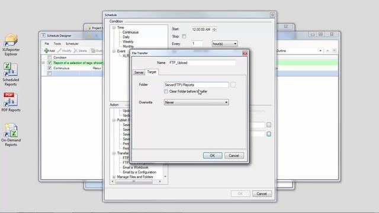Screen dimensions: 379x213
Task: Expand Manage Files and Folders node
Action: (114, 177)
